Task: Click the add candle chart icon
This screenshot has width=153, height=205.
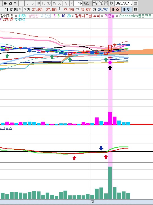Action: coord(95,3)
